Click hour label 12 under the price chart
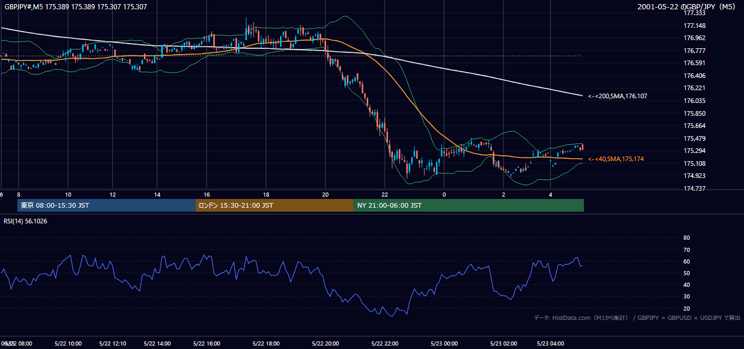The image size is (744, 349). pyautogui.click(x=112, y=195)
